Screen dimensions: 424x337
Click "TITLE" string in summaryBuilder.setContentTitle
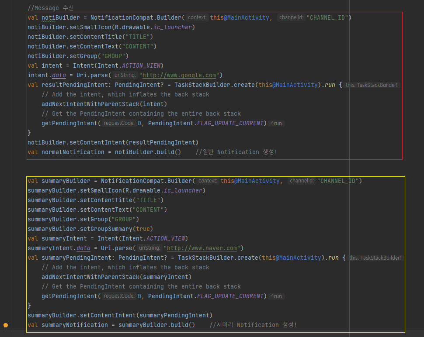click(148, 200)
